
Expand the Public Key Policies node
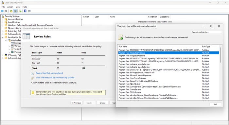(3, 31)
